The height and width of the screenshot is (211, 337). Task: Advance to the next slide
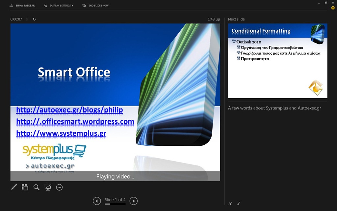pyautogui.click(x=134, y=201)
